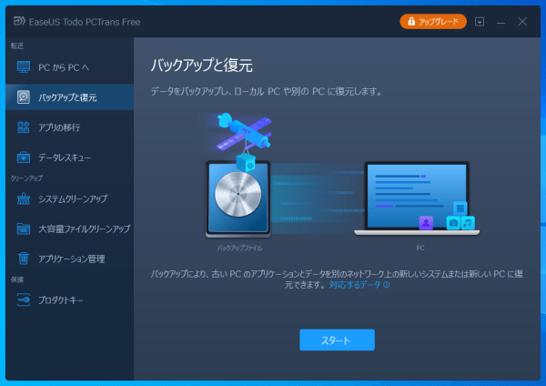Click the orange アップグレード button
The width and height of the screenshot is (546, 386).
click(x=433, y=22)
